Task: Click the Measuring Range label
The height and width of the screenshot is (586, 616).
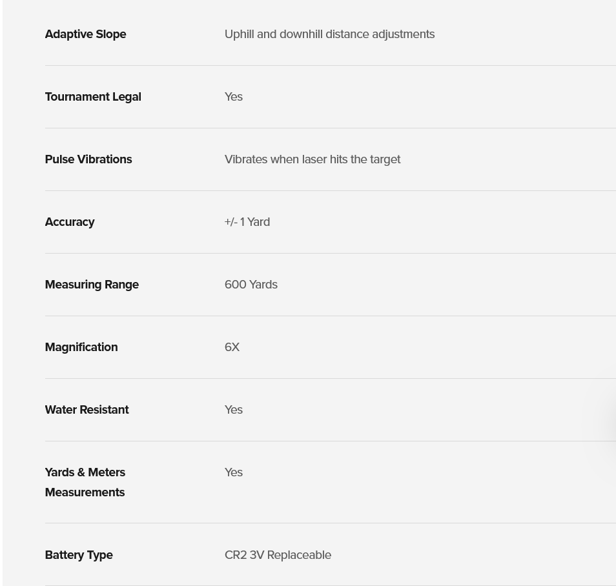Action: [92, 285]
